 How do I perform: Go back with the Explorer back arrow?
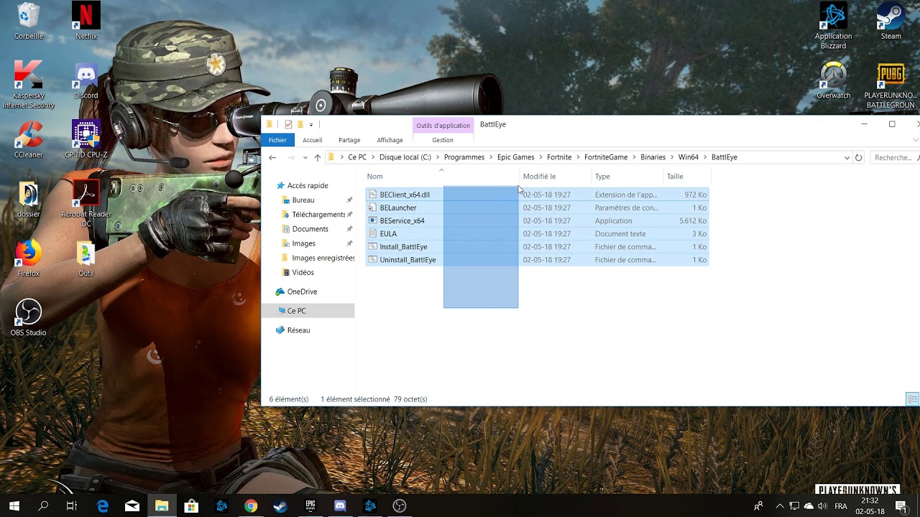pyautogui.click(x=272, y=157)
